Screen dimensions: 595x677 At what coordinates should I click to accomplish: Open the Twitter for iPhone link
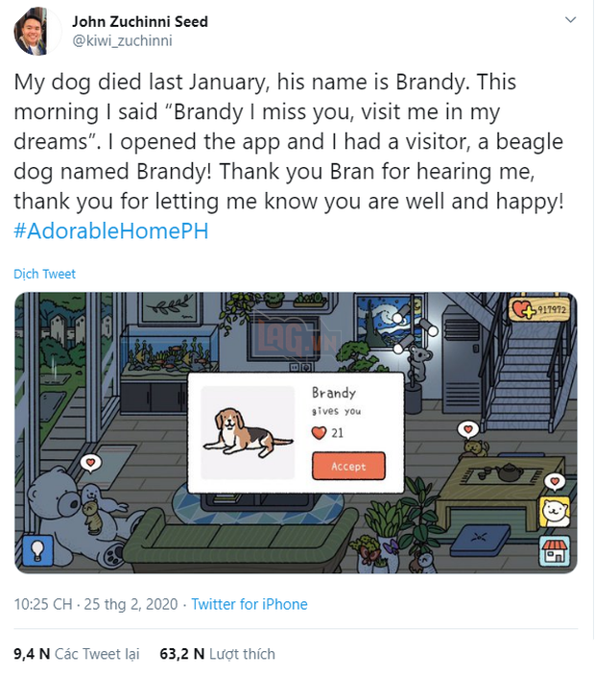coord(250,604)
